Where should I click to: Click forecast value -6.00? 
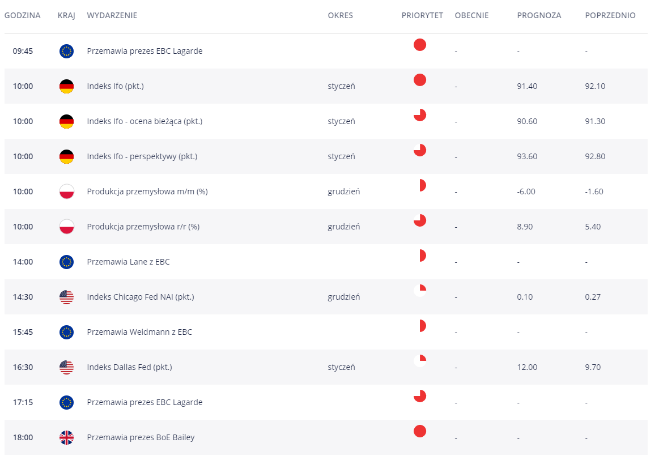[526, 191]
